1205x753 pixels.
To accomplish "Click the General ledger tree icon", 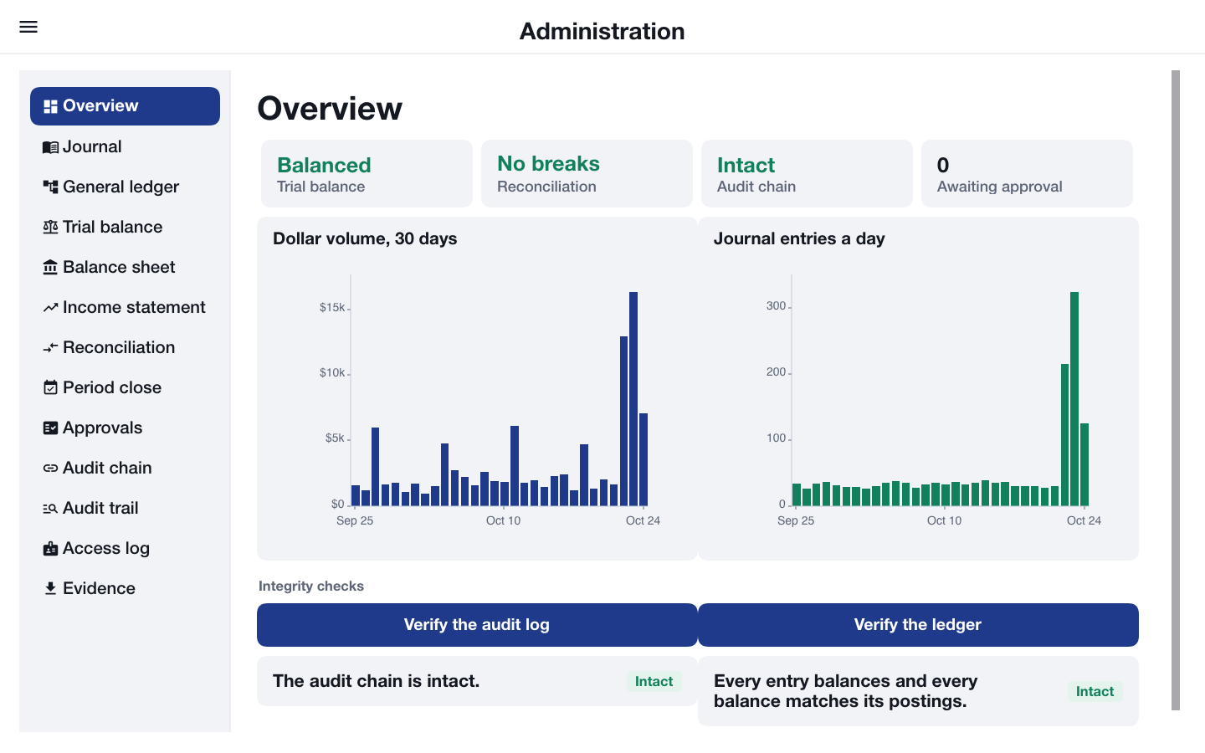I will pos(50,187).
